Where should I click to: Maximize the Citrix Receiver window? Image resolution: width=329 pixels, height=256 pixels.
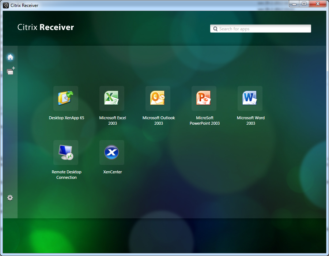[x=304, y=4]
